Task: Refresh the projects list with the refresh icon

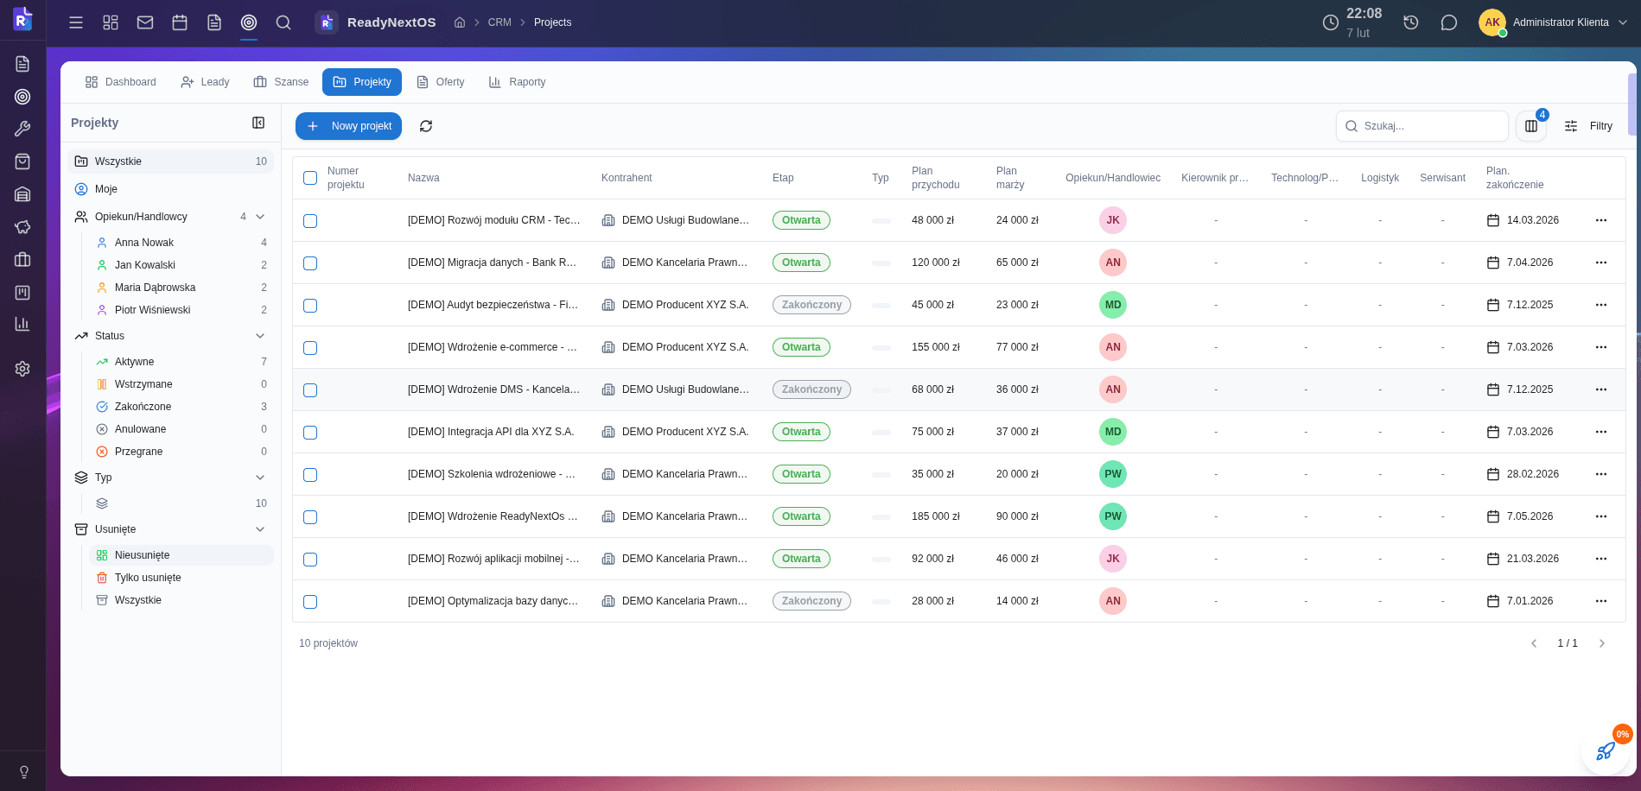Action: 426,126
